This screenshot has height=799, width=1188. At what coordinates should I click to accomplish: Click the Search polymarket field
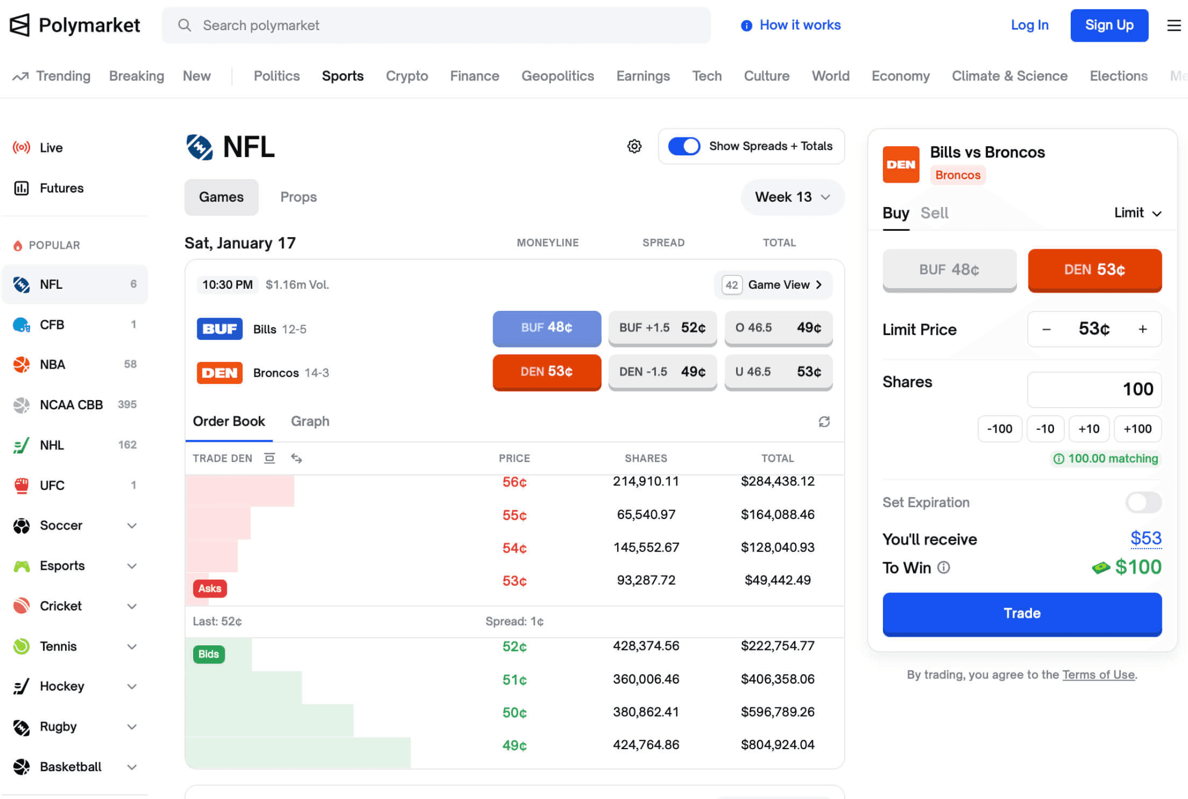436,26
